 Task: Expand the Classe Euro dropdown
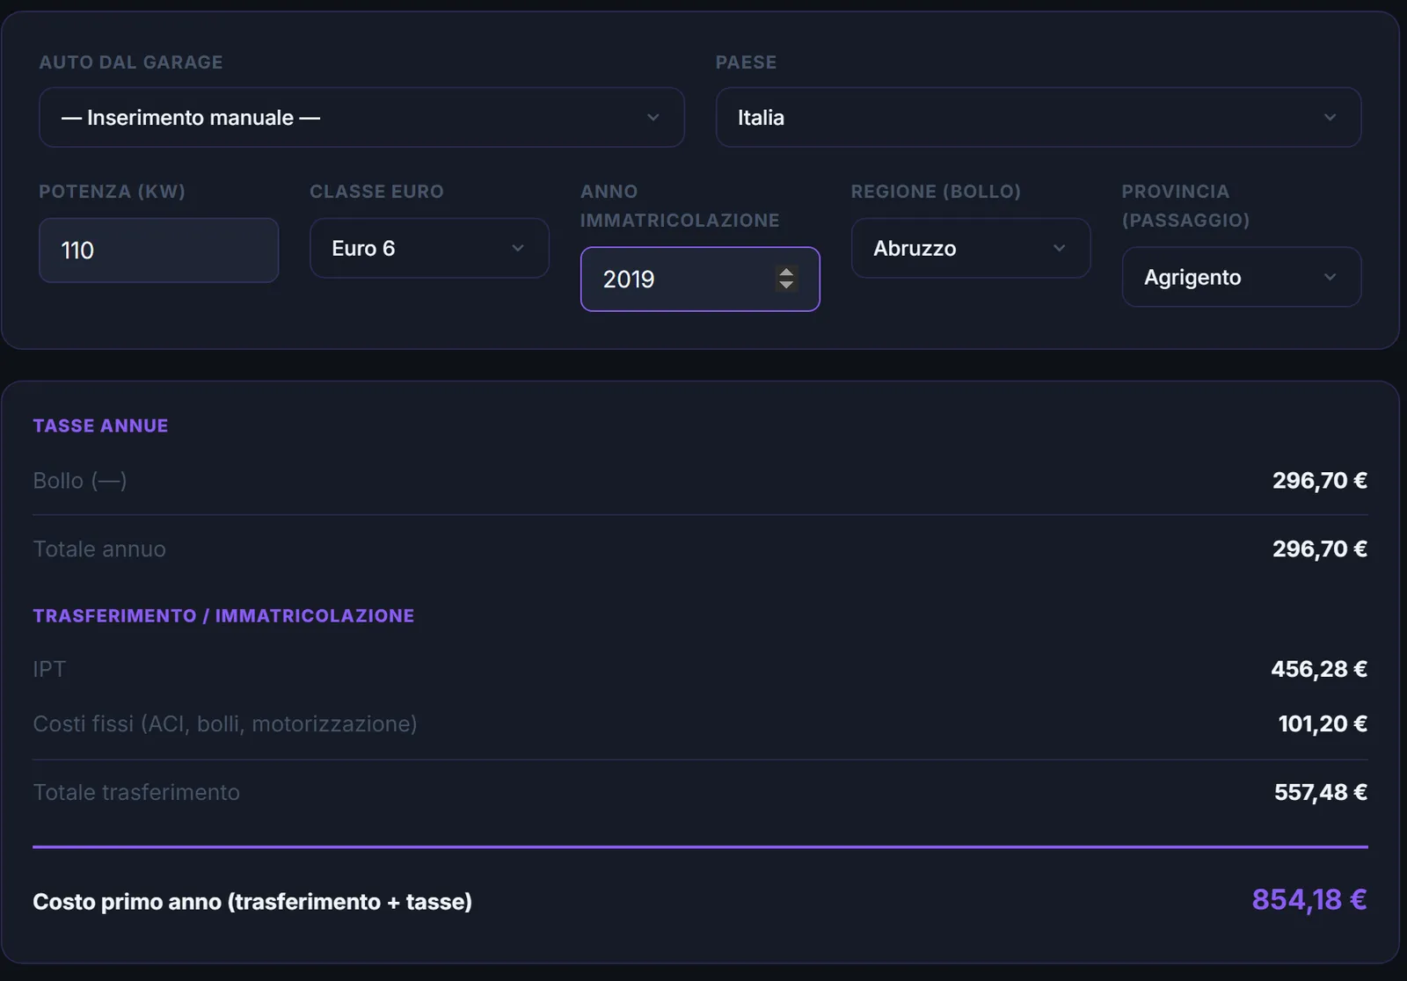(x=429, y=248)
